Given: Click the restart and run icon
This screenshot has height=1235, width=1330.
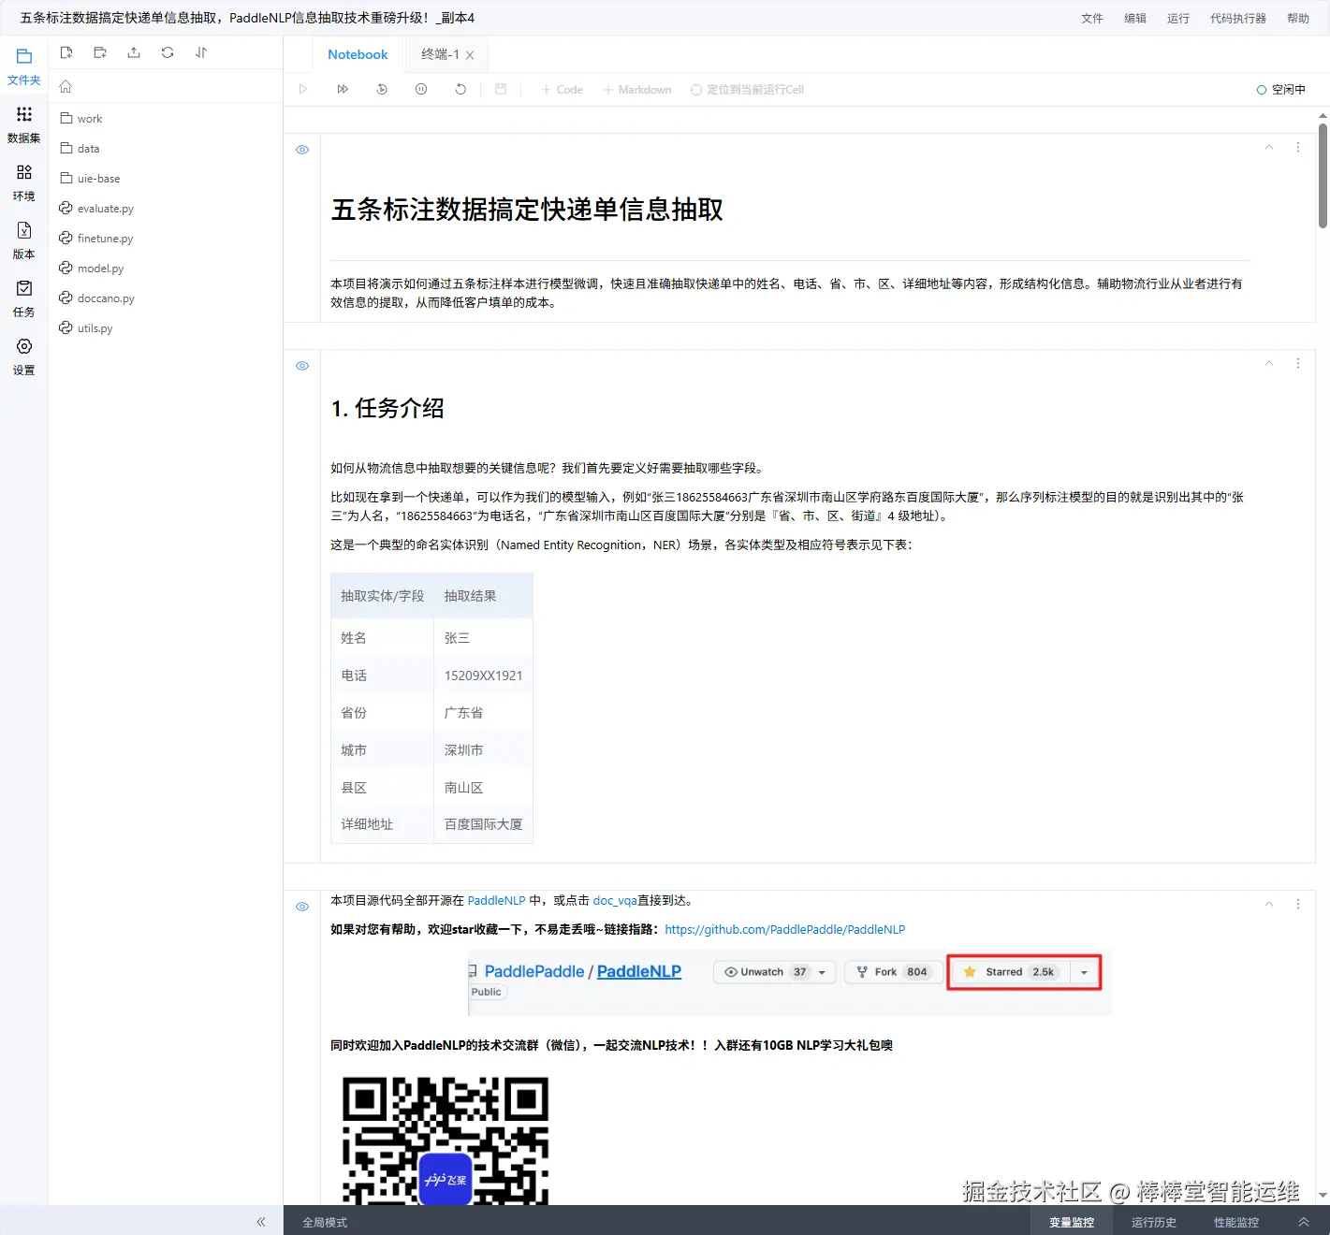Looking at the screenshot, I should pos(382,89).
